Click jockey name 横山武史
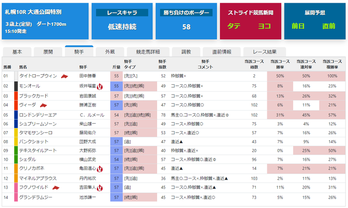This screenshot has height=208, width=348. (x=88, y=160)
